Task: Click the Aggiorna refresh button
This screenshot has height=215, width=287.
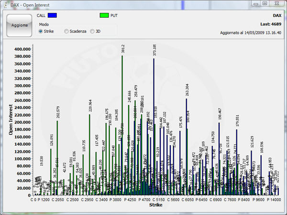Action: 19,24
